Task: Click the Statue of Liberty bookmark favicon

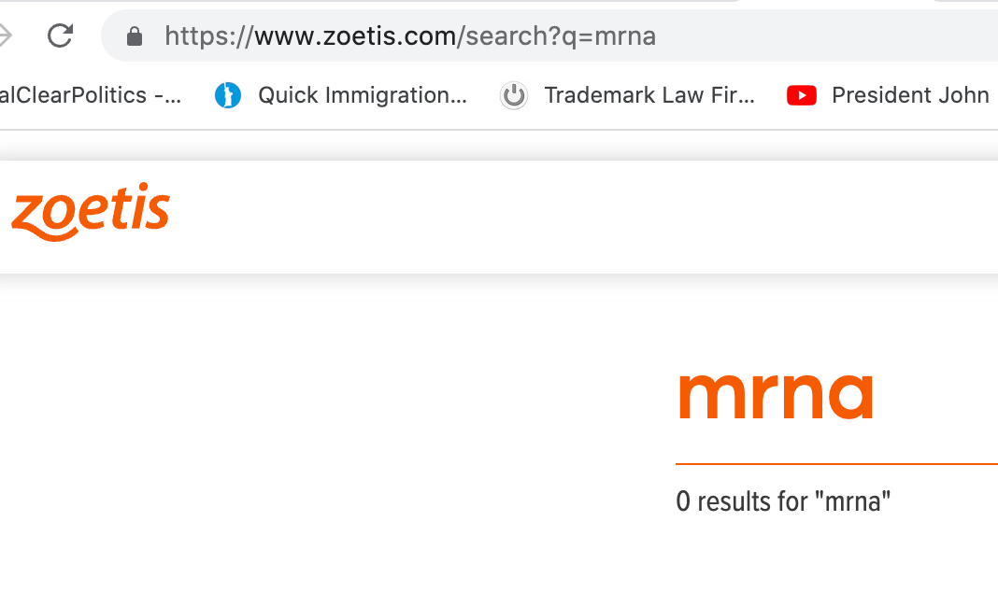Action: pos(227,95)
